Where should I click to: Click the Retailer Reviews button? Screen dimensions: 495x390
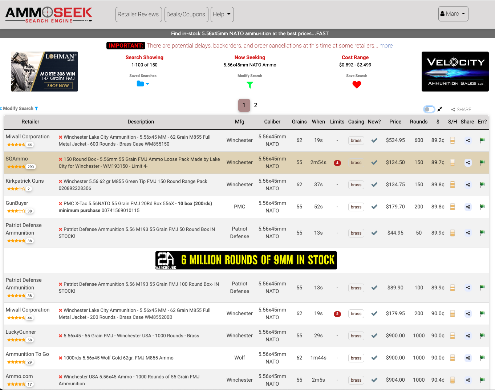coord(138,15)
